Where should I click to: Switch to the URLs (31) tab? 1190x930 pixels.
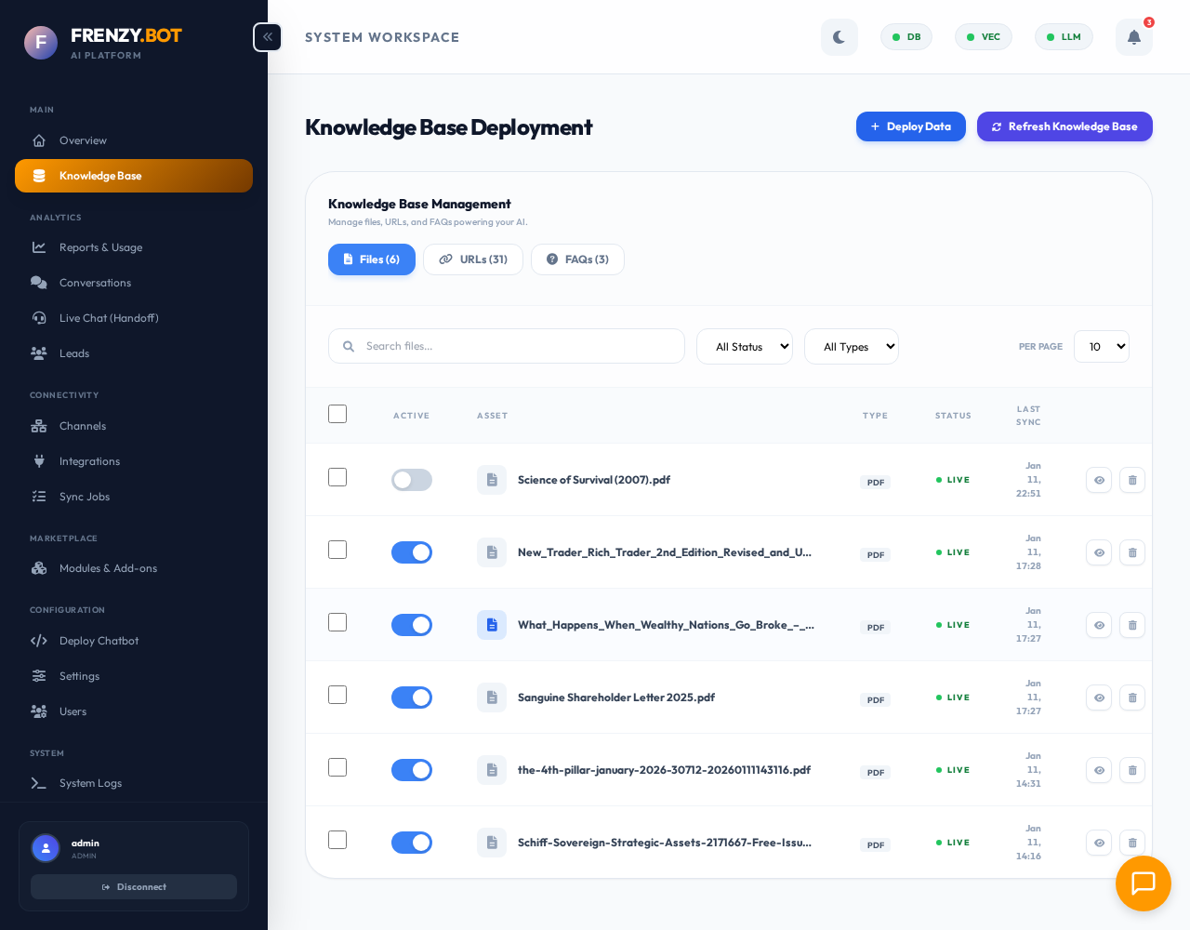pos(473,259)
